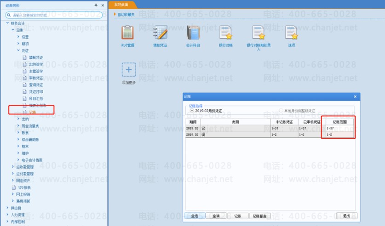Select the 2019.02 调 voucher row
Viewport: 385px width, 226px height.
click(270, 135)
